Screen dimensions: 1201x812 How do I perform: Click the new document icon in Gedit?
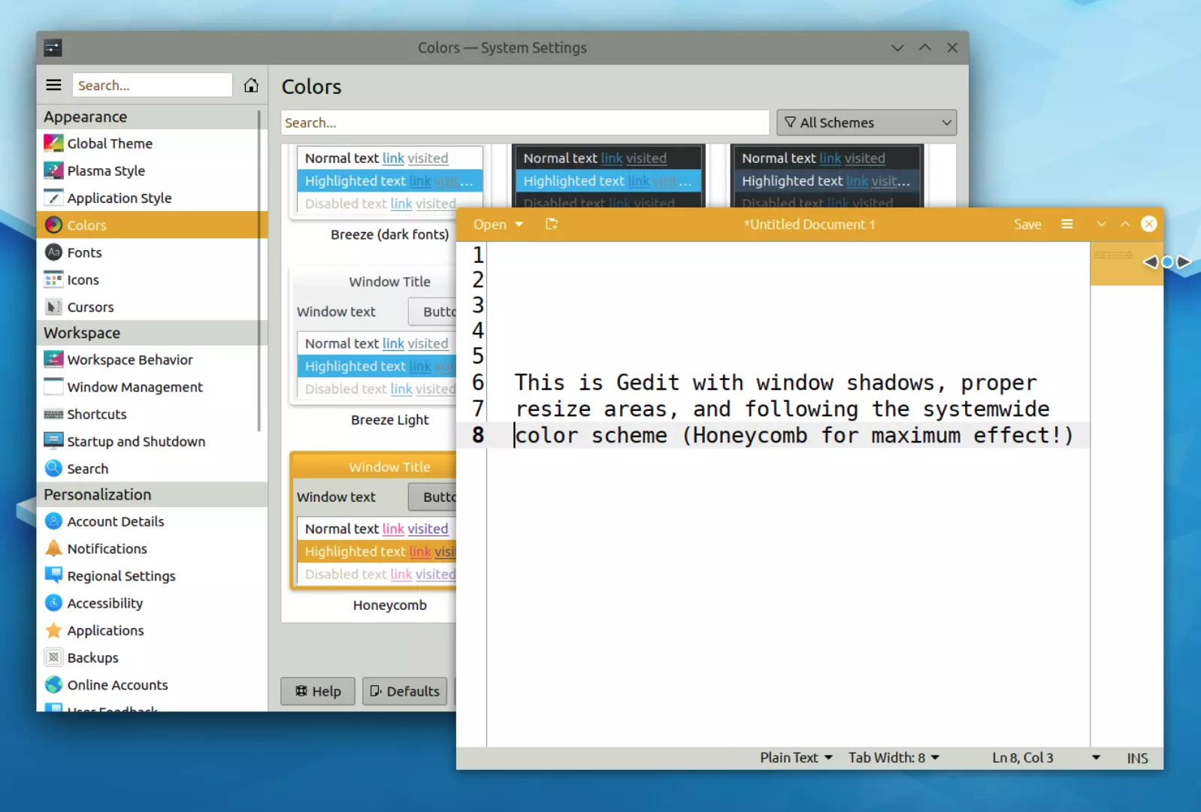coord(552,225)
